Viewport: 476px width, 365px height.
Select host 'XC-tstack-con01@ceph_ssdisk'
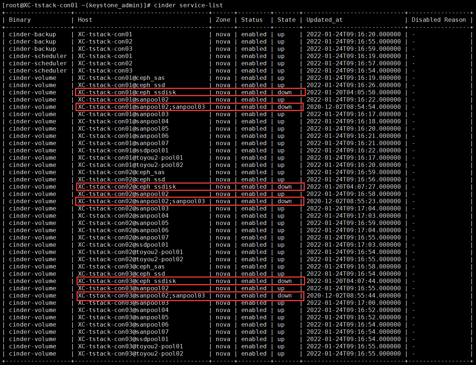tap(127, 93)
